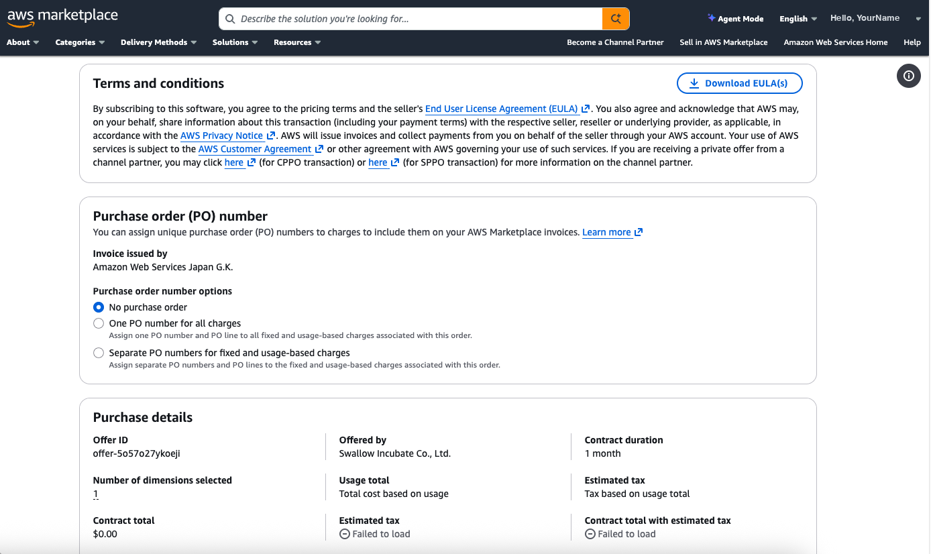The height and width of the screenshot is (554, 931).
Task: Click failed-to-load icon under Estimated tax
Action: click(x=344, y=534)
